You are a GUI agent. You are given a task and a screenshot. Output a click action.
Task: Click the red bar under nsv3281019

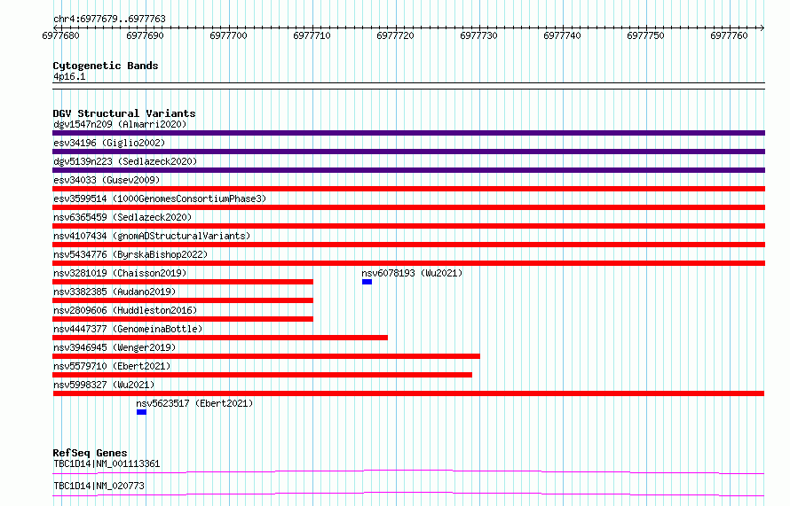point(183,282)
